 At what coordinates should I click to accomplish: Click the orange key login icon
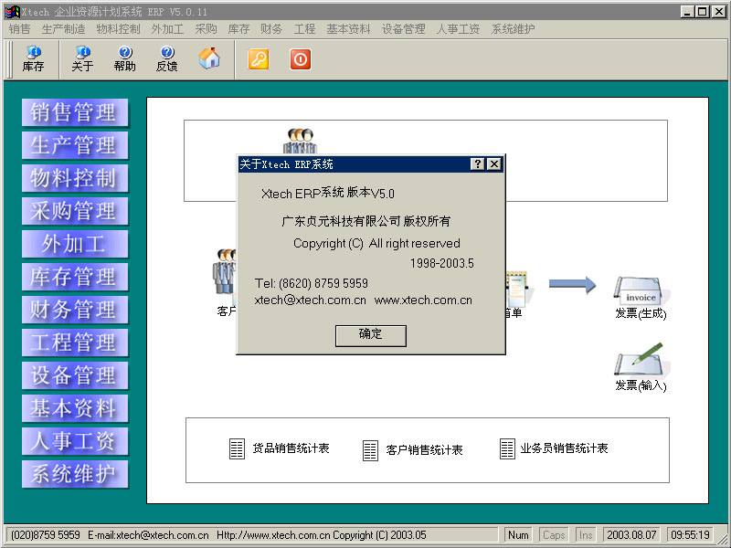click(x=259, y=59)
